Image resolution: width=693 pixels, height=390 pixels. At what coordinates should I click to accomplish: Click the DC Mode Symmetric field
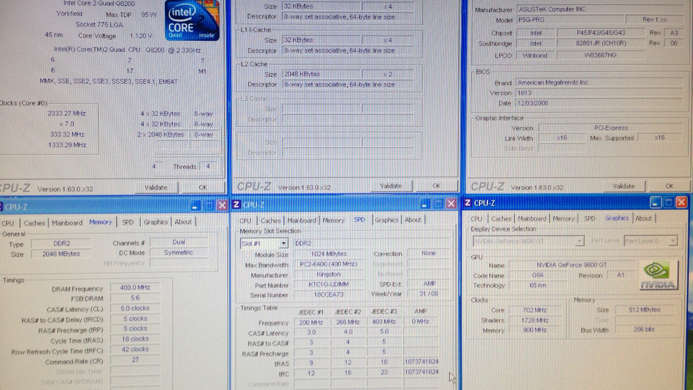click(x=179, y=253)
